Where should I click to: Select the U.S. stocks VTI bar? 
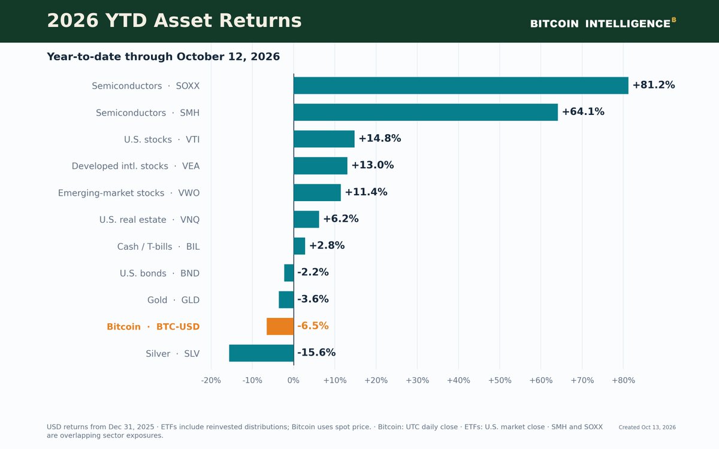click(x=324, y=139)
